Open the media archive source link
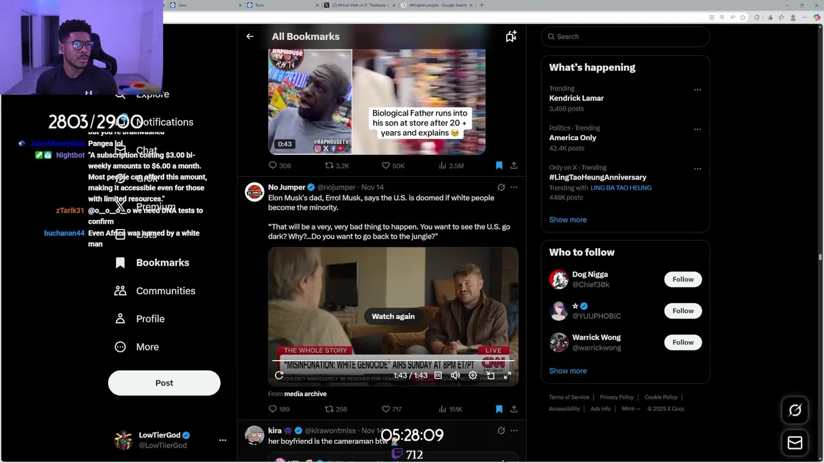This screenshot has height=463, width=824. tap(305, 394)
